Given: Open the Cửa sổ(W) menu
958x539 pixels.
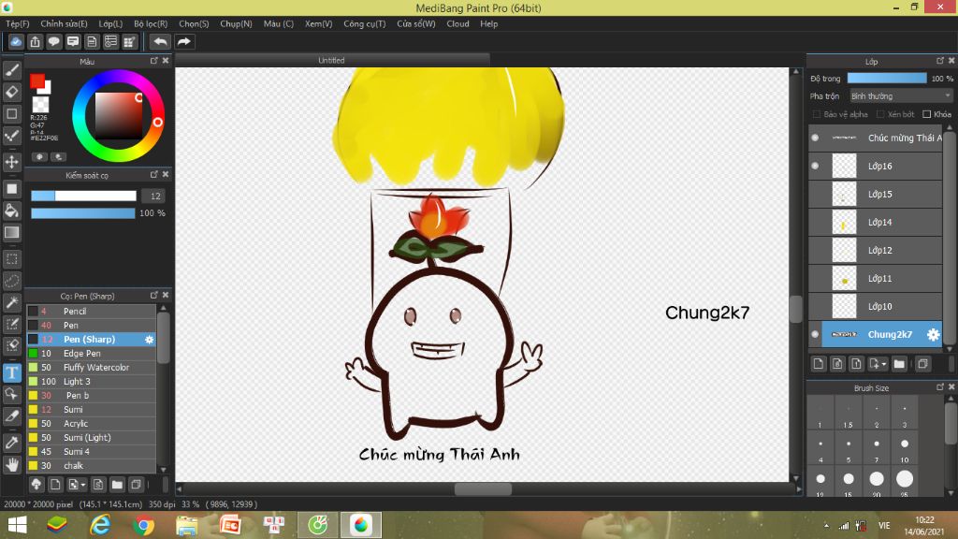Looking at the screenshot, I should [416, 23].
